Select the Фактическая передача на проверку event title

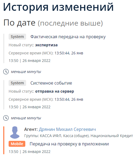pos(68,37)
